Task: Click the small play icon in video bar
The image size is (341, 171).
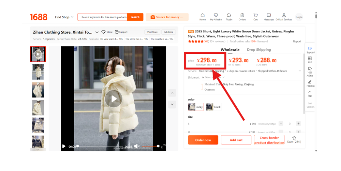Action: point(64,146)
